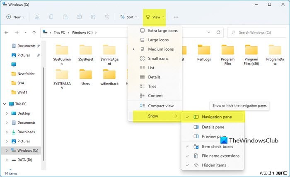The width and height of the screenshot is (290, 177).
Task: Choose Tiles view layout
Action: (155, 86)
